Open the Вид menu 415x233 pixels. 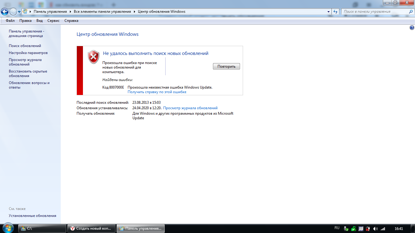pyautogui.click(x=39, y=21)
